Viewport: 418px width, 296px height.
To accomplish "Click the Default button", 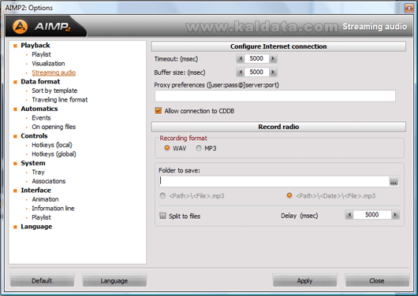I will [42, 280].
